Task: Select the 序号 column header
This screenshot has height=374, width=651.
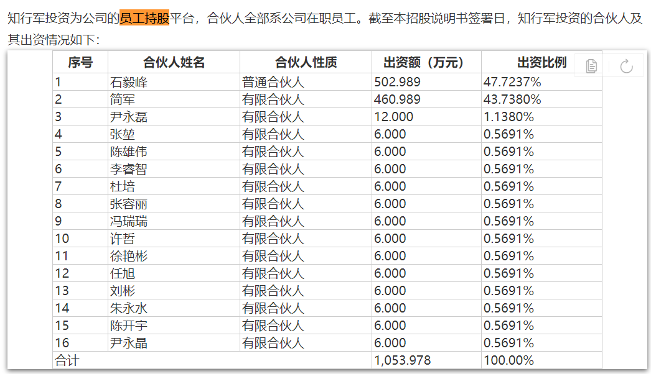Action: (x=80, y=62)
